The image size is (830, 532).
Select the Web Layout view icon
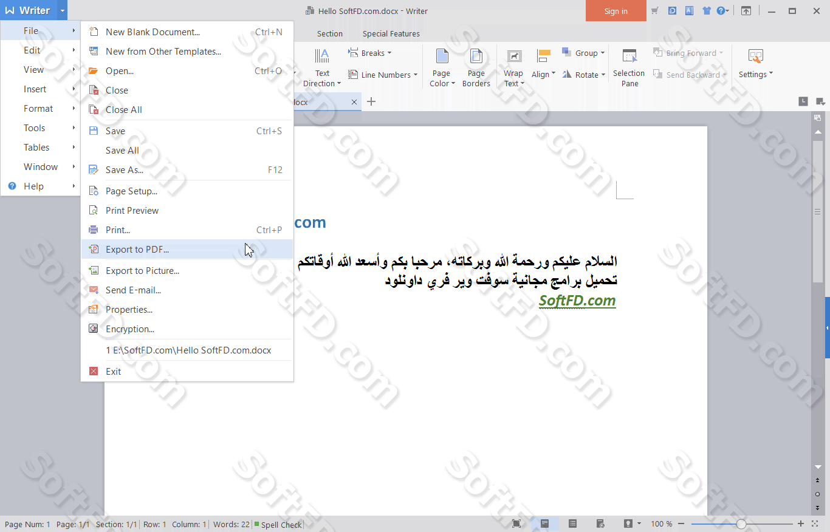click(600, 523)
